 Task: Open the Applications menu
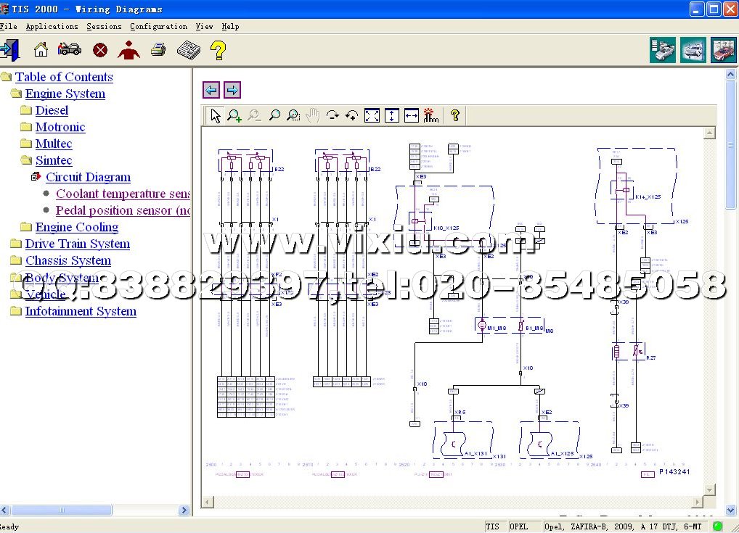(x=52, y=26)
